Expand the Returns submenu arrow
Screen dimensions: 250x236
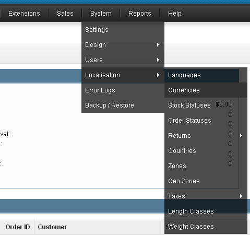tap(241, 136)
